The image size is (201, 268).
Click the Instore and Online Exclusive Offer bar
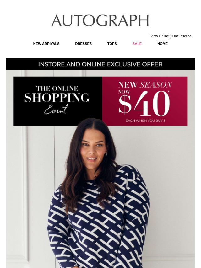(100, 64)
